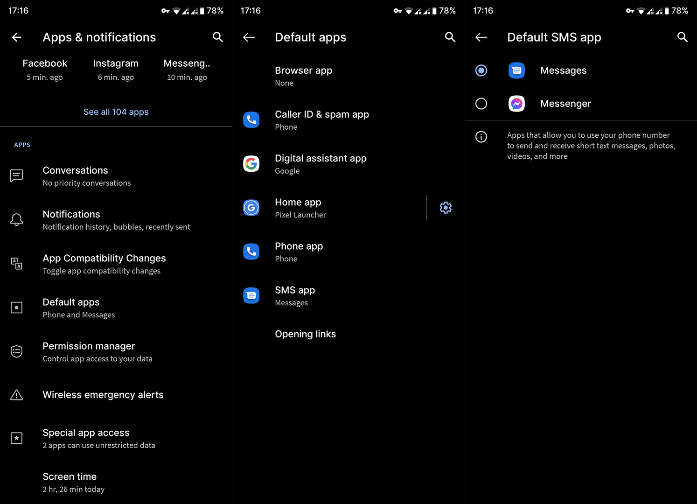This screenshot has width=697, height=504.
Task: Open Home app settings gear
Action: pos(446,208)
